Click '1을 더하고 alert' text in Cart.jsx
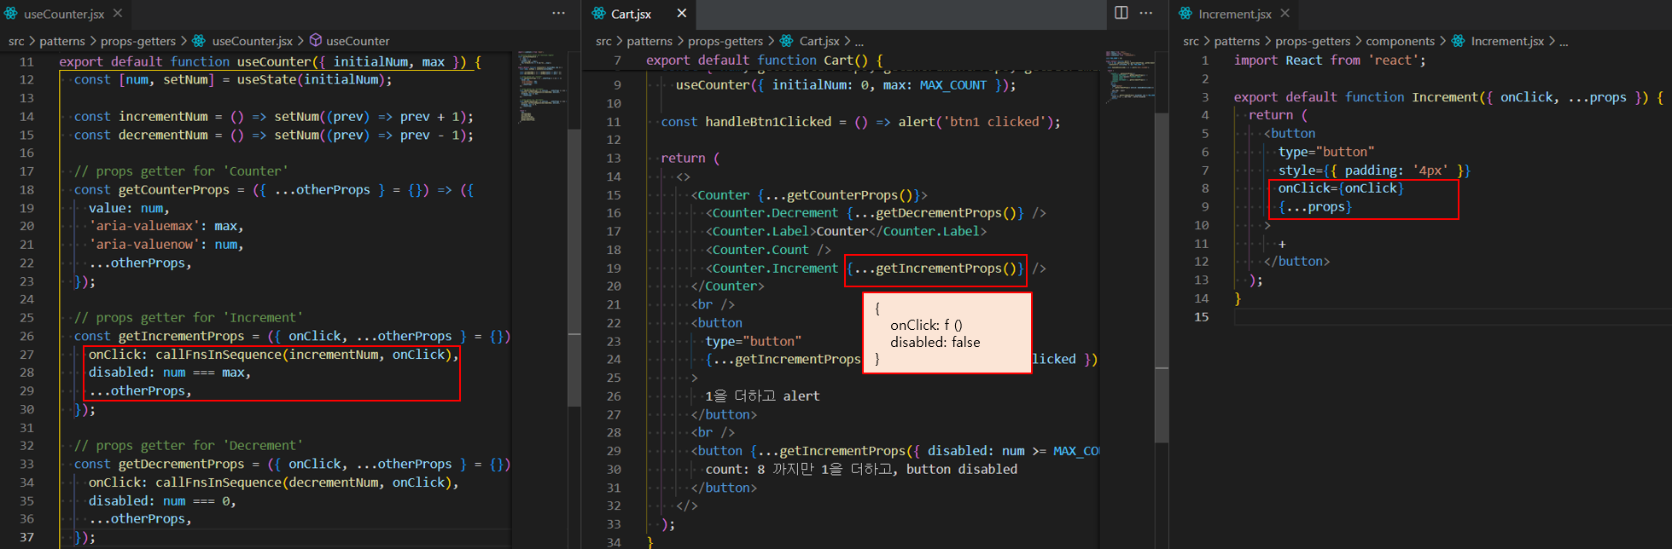This screenshot has width=1672, height=549. (x=762, y=396)
